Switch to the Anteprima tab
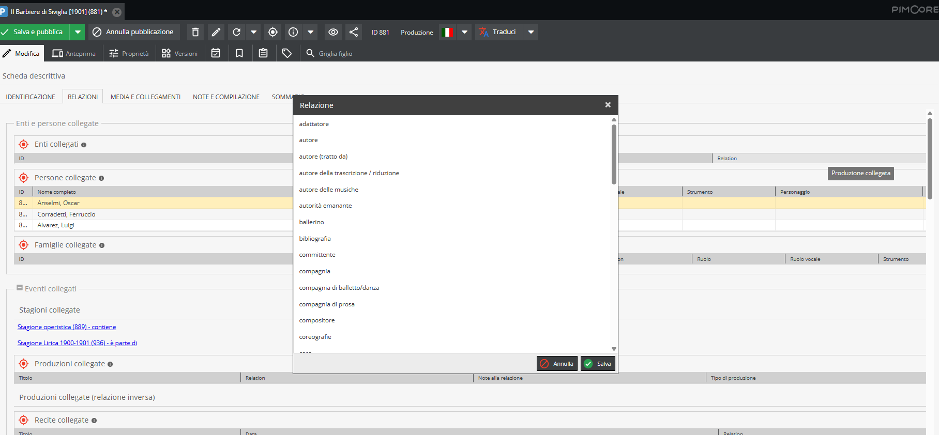939x435 pixels. pos(74,53)
